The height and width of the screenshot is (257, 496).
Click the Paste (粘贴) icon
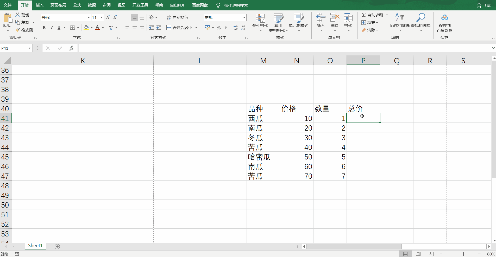tap(7, 18)
